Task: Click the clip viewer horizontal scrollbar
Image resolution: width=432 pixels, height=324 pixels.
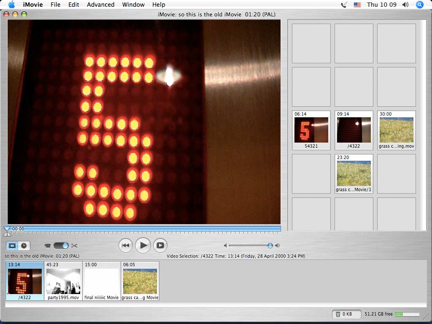Action: [x=216, y=305]
